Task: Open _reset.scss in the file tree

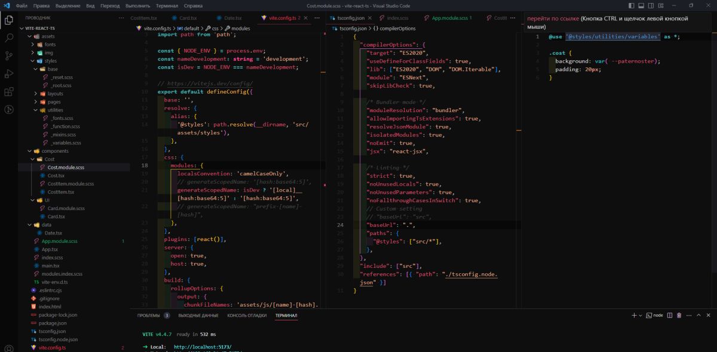Action: click(x=73, y=77)
